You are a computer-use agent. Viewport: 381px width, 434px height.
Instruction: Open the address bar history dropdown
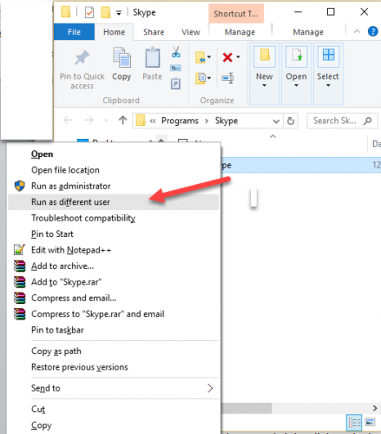[276, 121]
